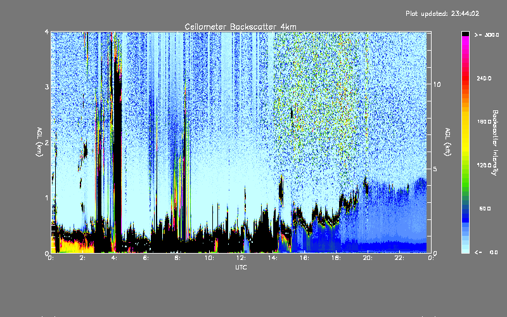Screen dimensions: 507x317
Task: Click the "120.0" colorbar value label
Action: [x=484, y=165]
